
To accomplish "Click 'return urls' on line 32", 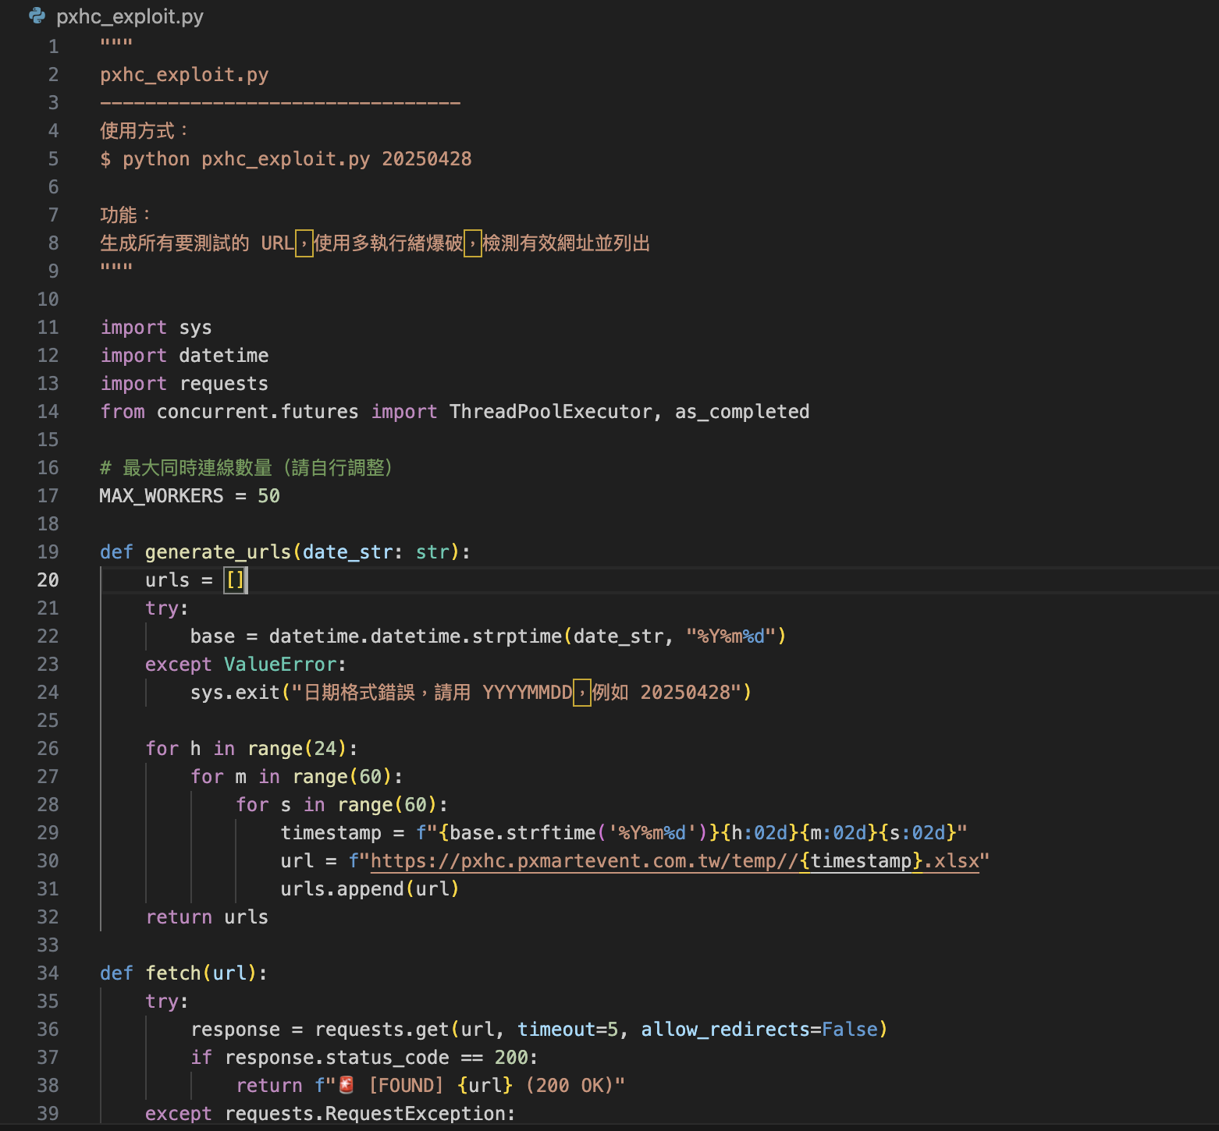I will (x=207, y=917).
